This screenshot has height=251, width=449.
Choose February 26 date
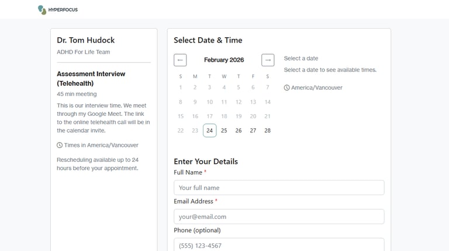[239, 130]
